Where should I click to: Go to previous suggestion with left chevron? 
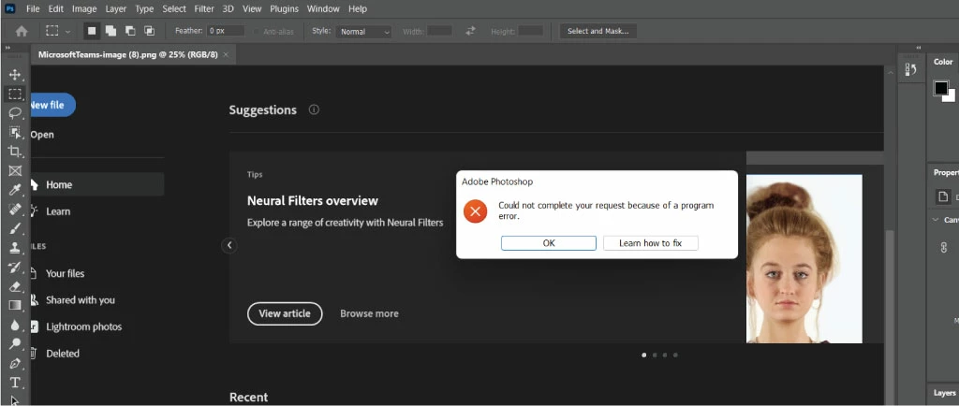229,245
